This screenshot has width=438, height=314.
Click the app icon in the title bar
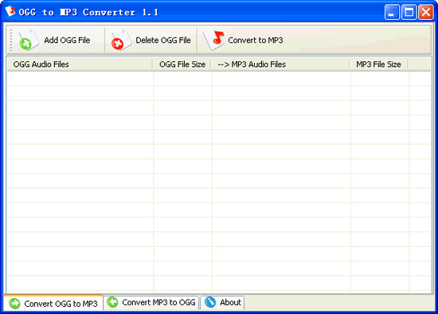pyautogui.click(x=10, y=11)
